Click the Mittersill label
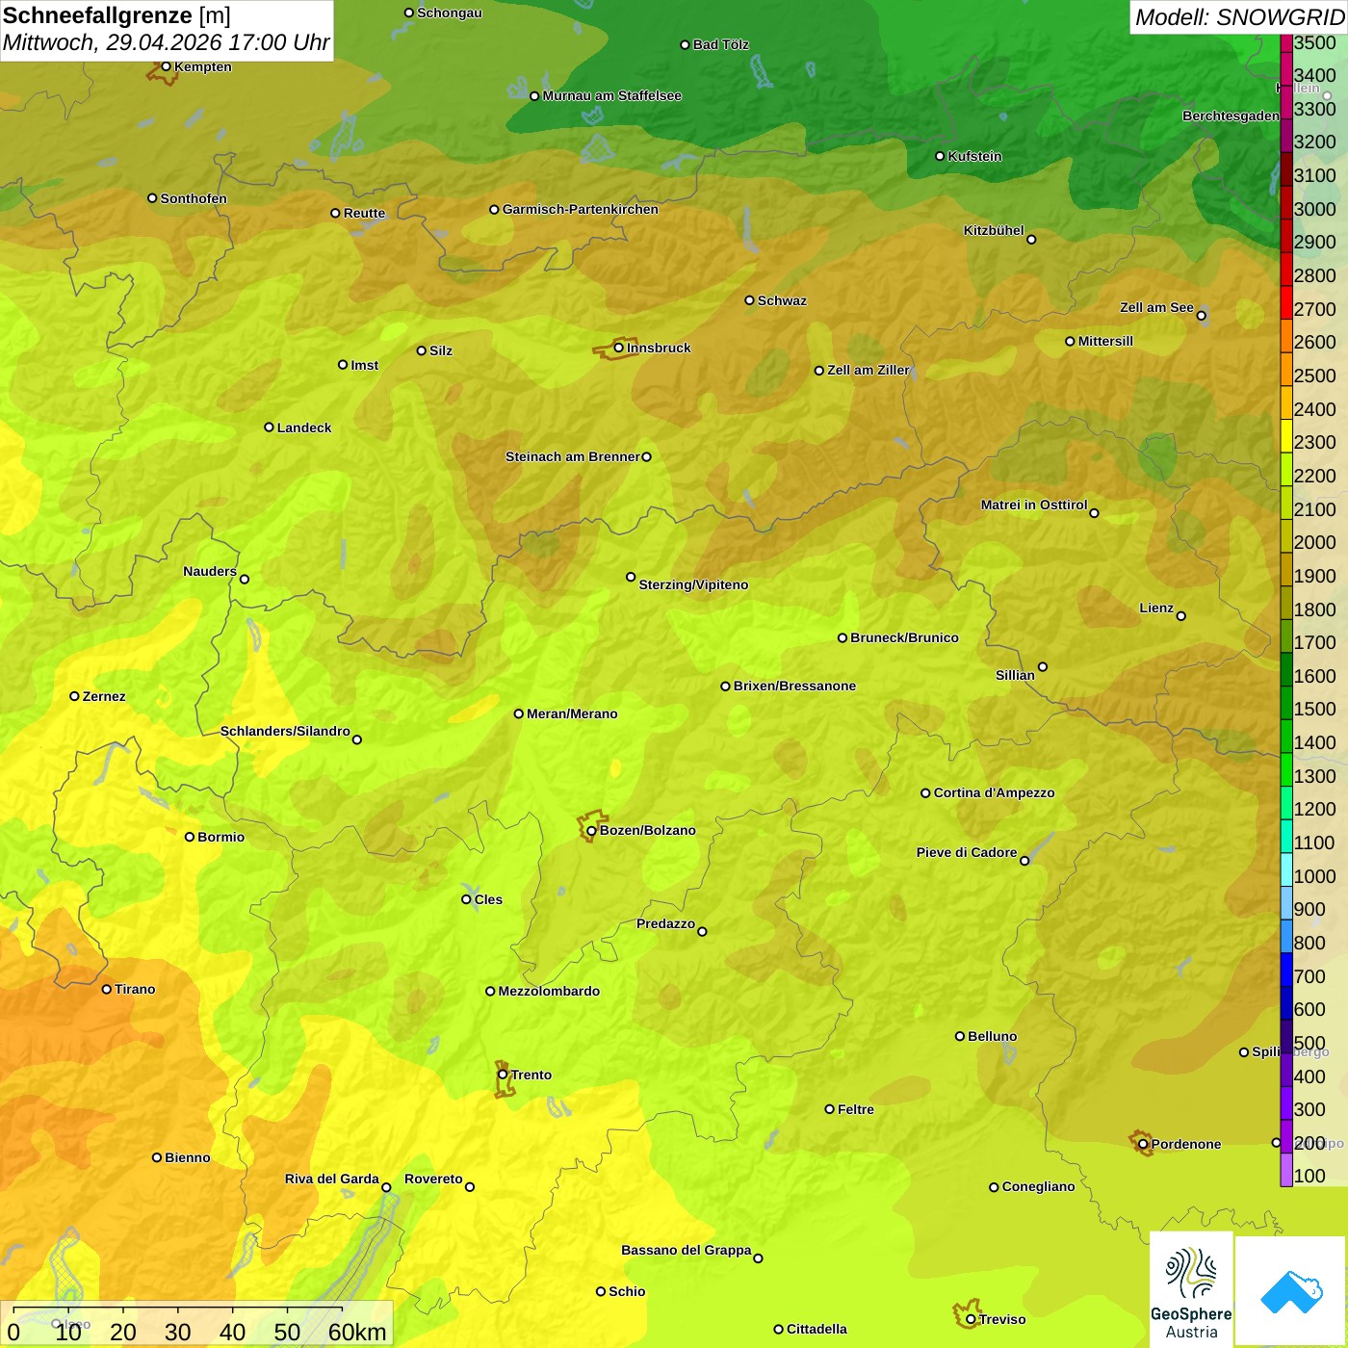The width and height of the screenshot is (1348, 1348). tap(1105, 341)
